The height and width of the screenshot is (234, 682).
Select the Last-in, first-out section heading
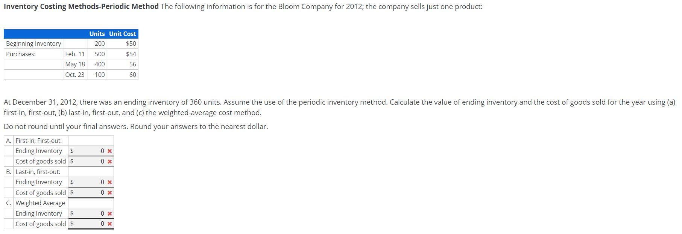pyautogui.click(x=38, y=172)
